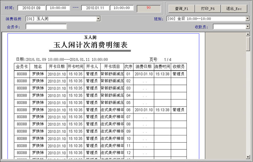
Task: Click the 退出_Esc exit button
Action: pos(234,8)
